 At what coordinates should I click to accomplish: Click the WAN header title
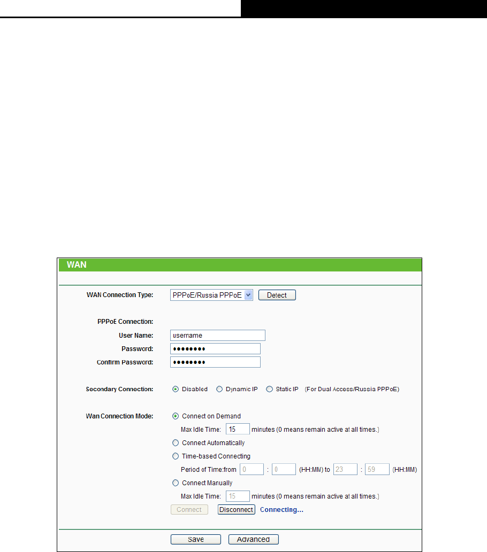pos(77,265)
